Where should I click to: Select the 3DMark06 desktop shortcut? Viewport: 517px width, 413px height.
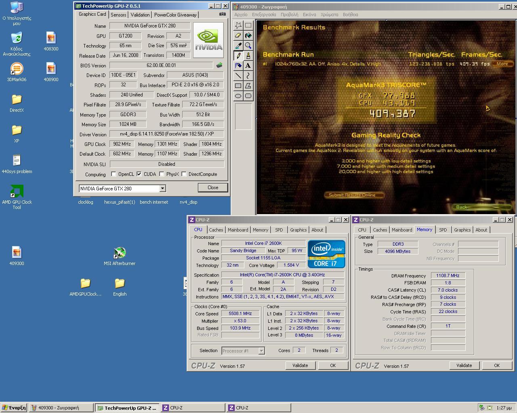(17, 72)
